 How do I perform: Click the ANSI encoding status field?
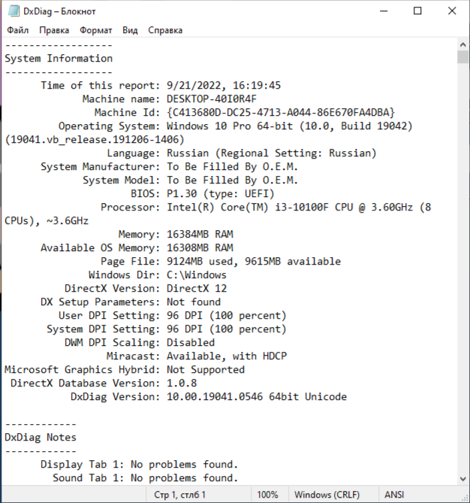point(394,494)
